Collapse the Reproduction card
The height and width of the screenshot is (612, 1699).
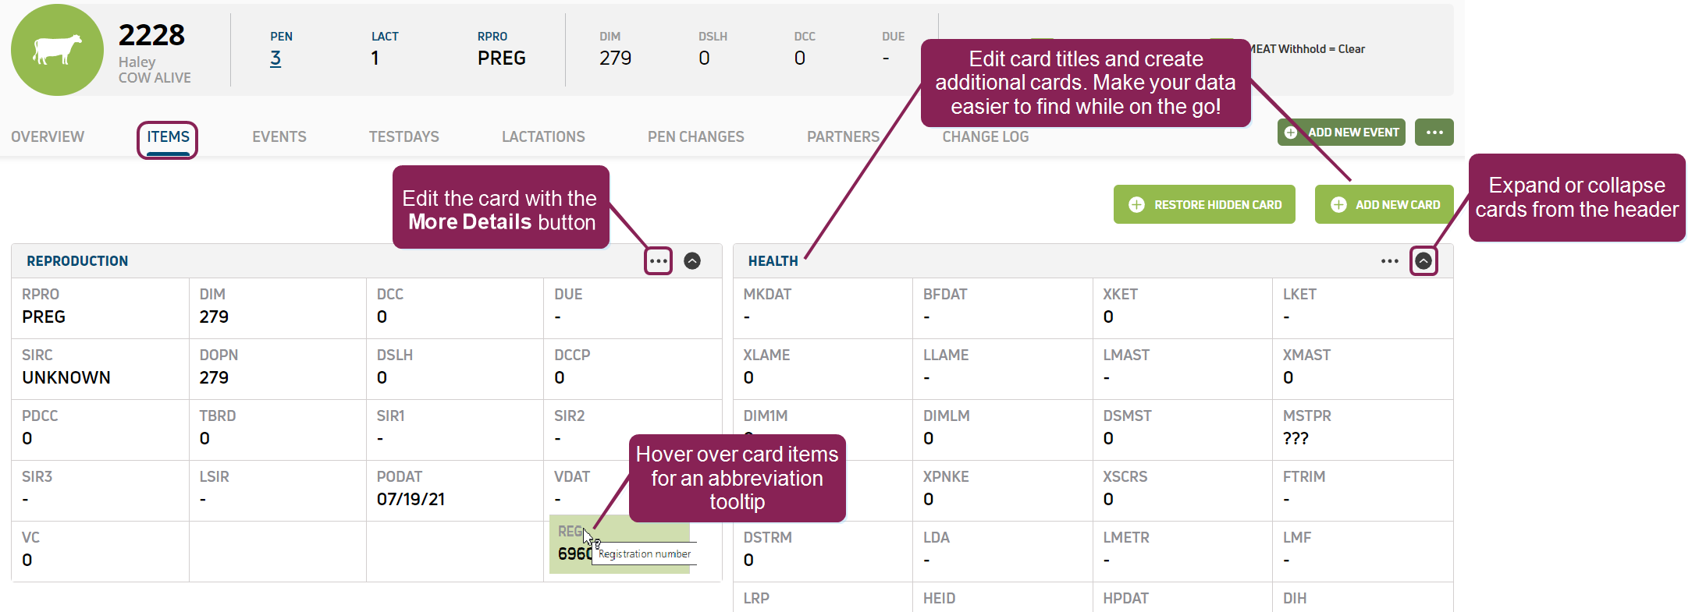(692, 261)
